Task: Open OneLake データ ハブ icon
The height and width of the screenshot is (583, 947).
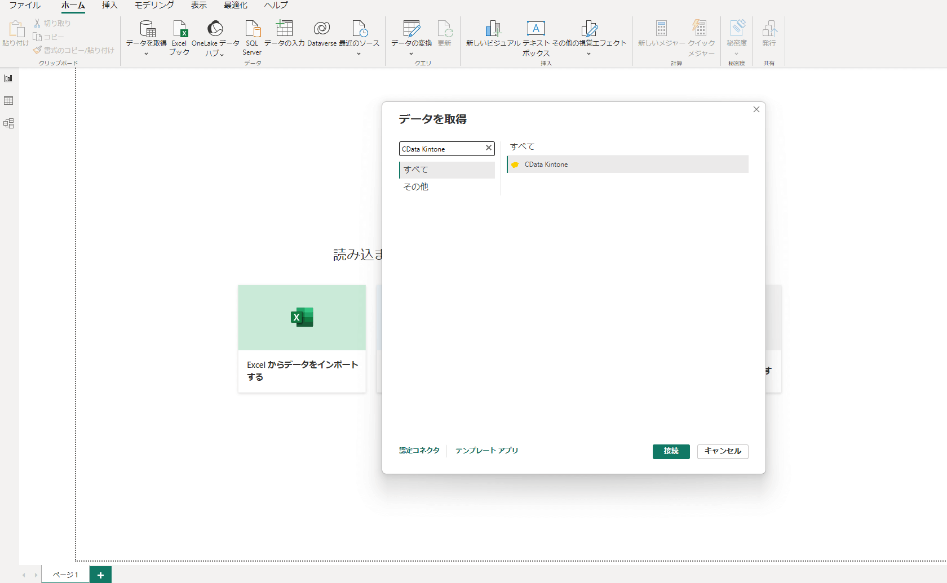Action: [215, 29]
